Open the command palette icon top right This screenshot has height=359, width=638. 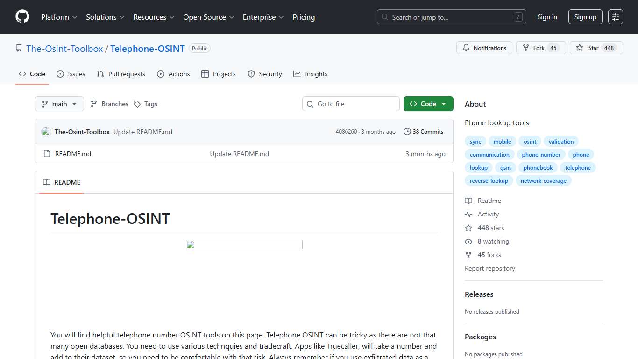(615, 16)
